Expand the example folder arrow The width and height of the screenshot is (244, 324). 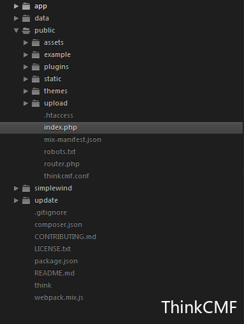(25, 55)
